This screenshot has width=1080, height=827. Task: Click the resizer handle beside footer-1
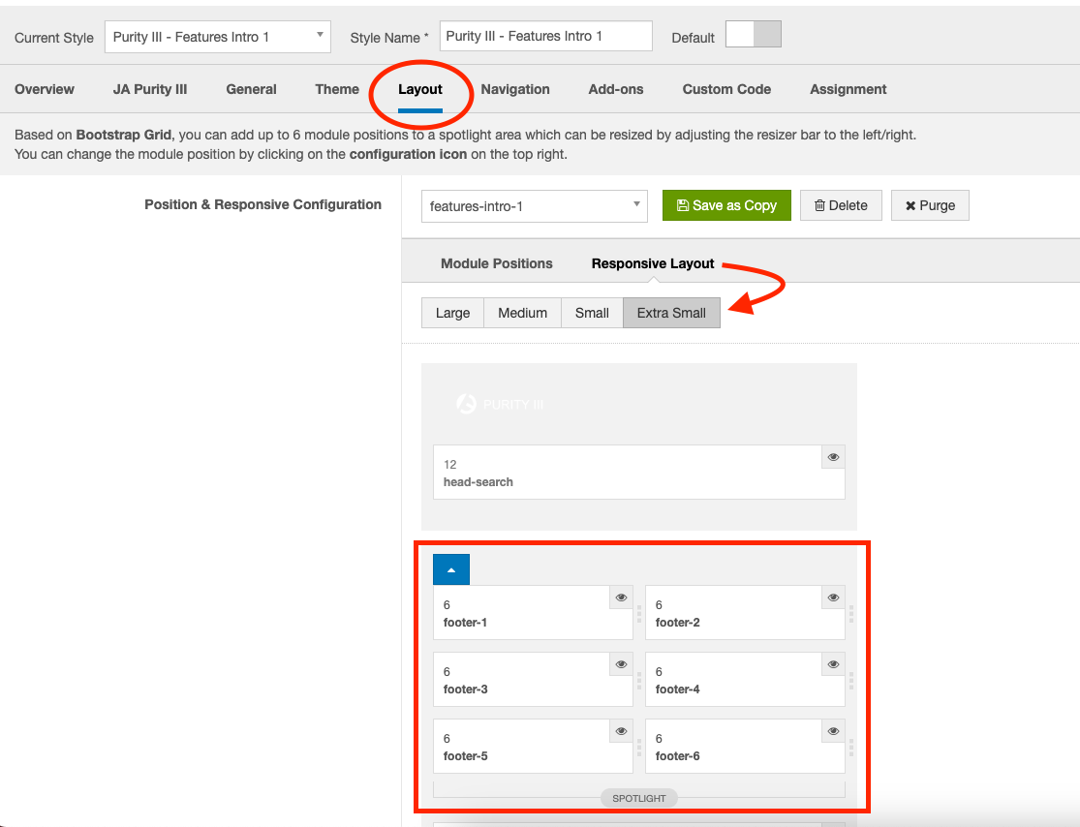639,613
